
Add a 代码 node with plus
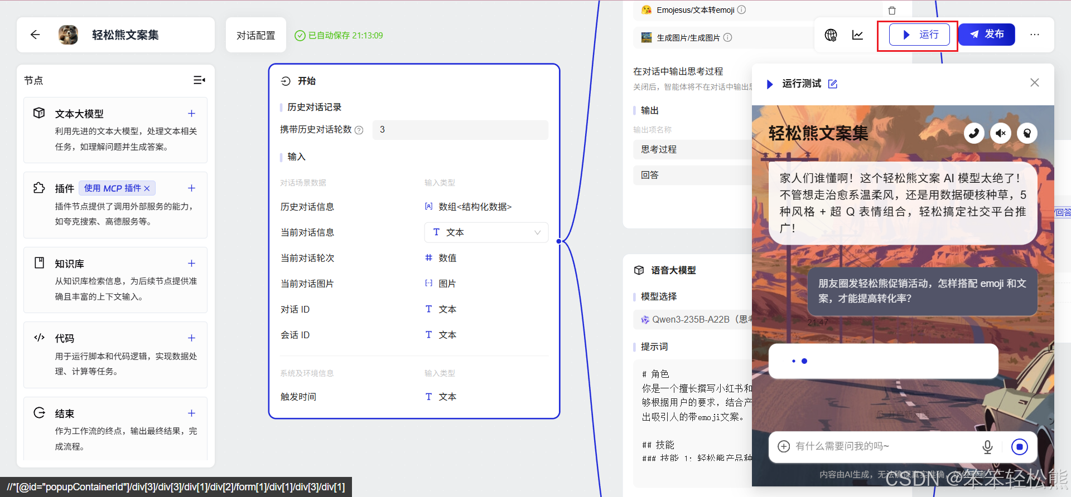click(191, 338)
